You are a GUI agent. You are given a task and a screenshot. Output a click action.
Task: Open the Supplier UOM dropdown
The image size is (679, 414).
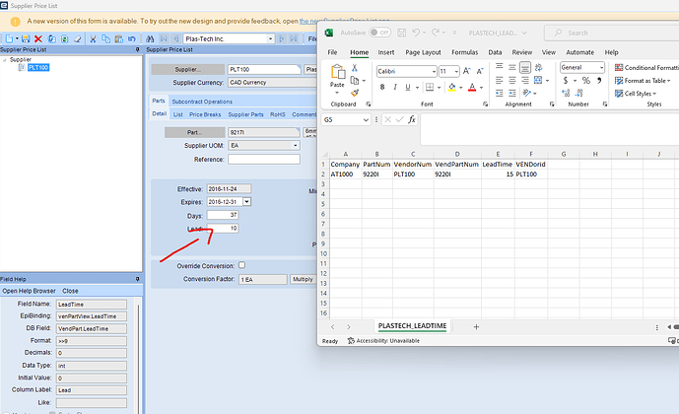coord(295,145)
